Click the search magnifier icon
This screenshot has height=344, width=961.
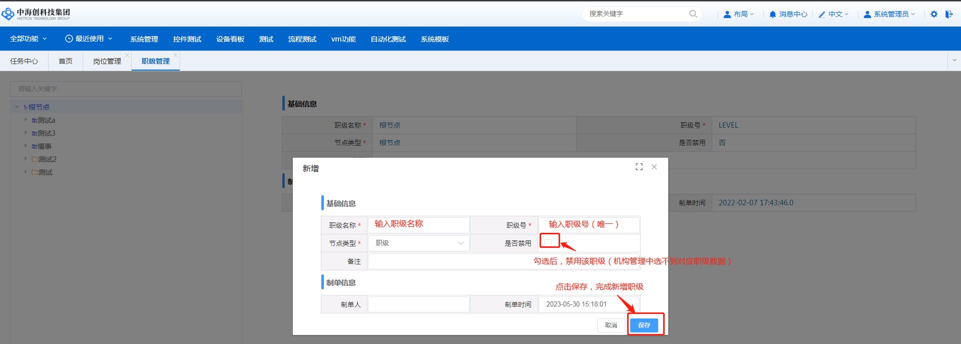tap(693, 14)
